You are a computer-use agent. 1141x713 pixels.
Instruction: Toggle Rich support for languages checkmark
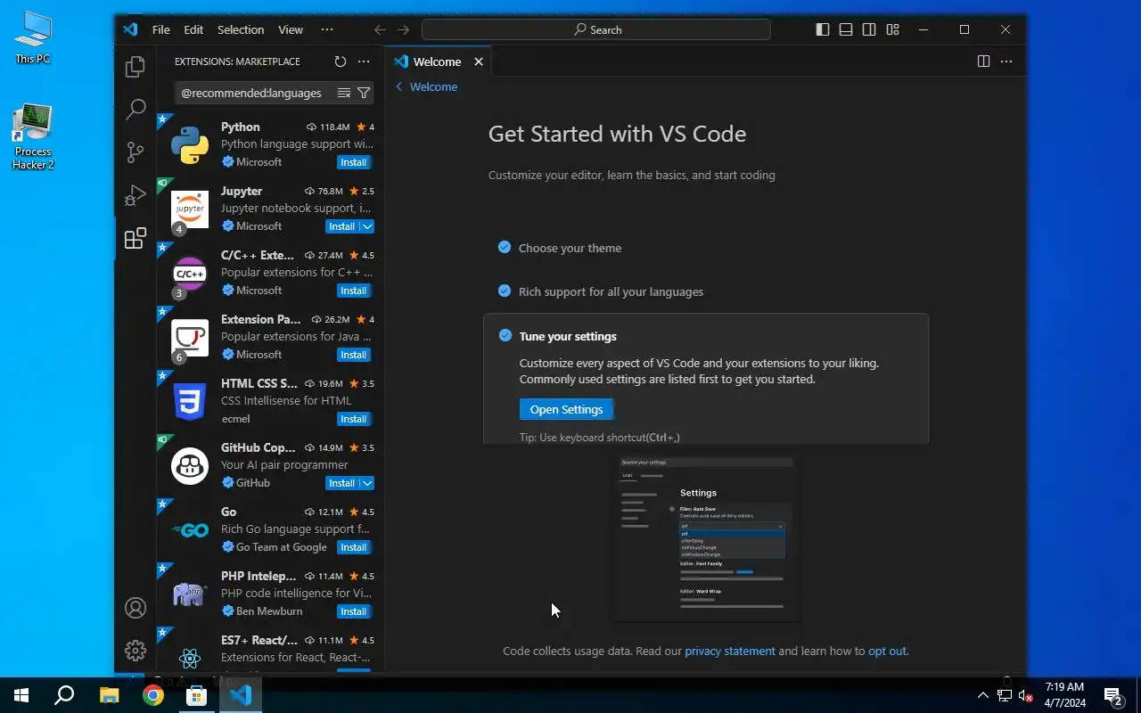point(505,291)
